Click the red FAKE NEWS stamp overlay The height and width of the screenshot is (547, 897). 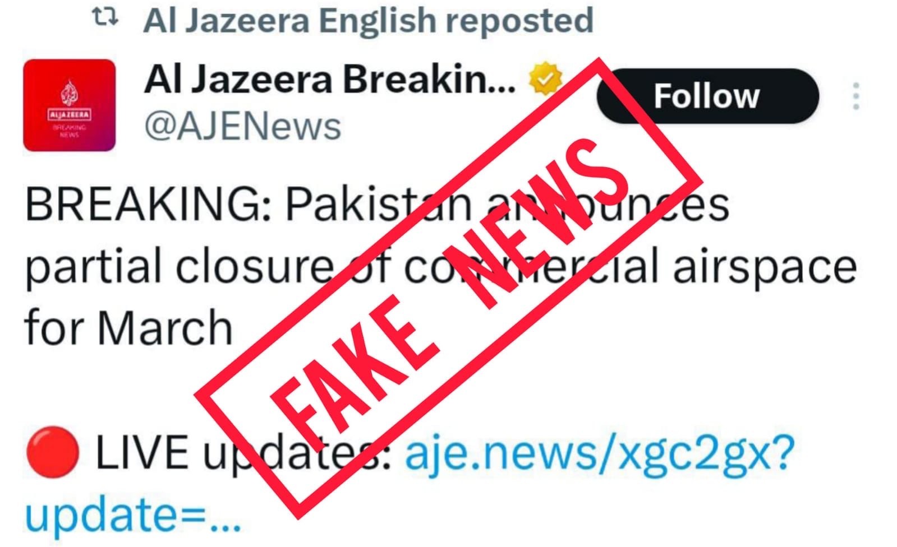[x=449, y=287]
